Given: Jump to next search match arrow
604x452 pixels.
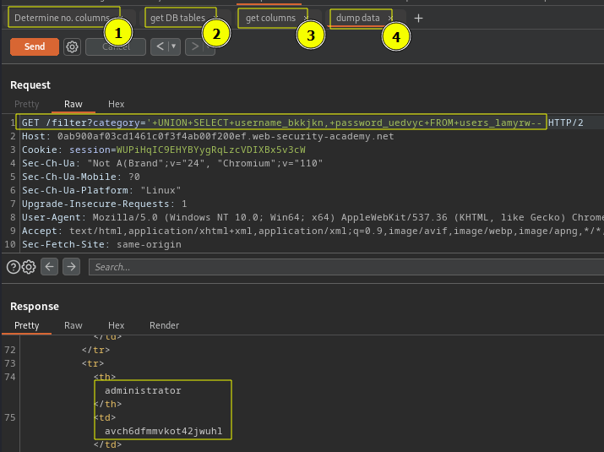Looking at the screenshot, I should click(71, 267).
